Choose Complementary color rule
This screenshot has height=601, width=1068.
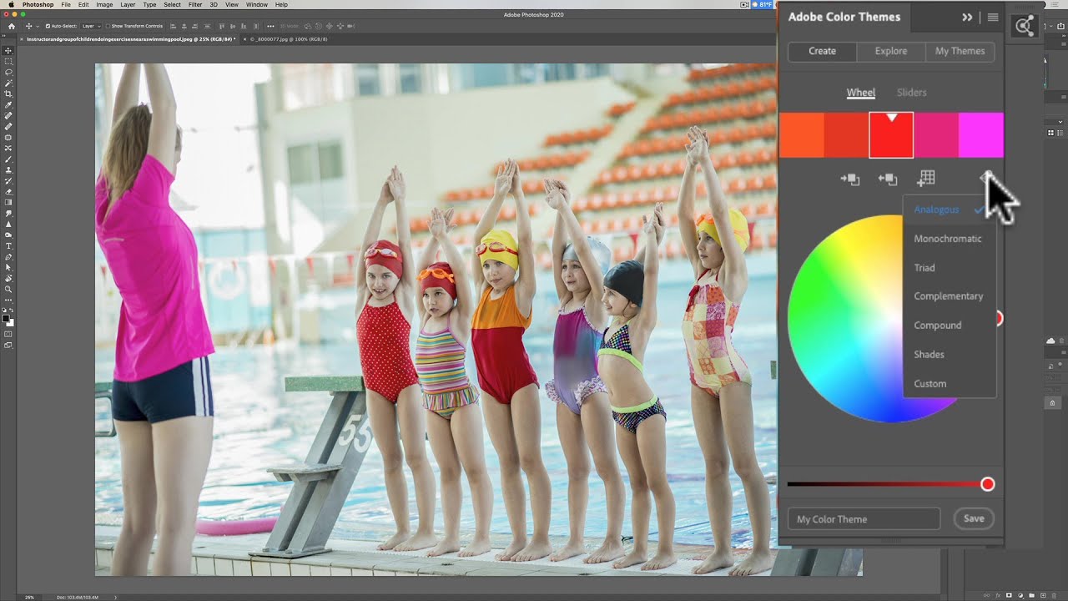[949, 296]
